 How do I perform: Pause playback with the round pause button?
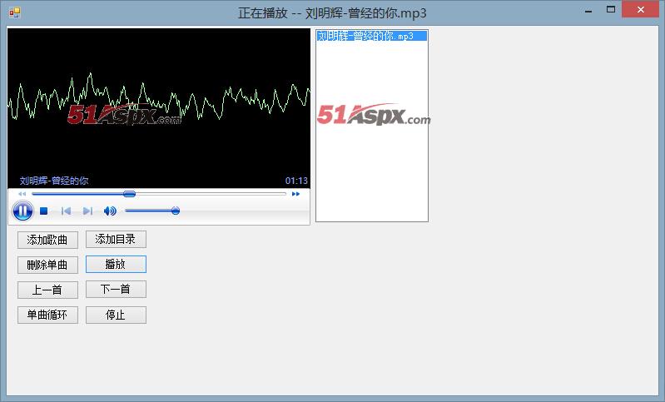[22, 211]
